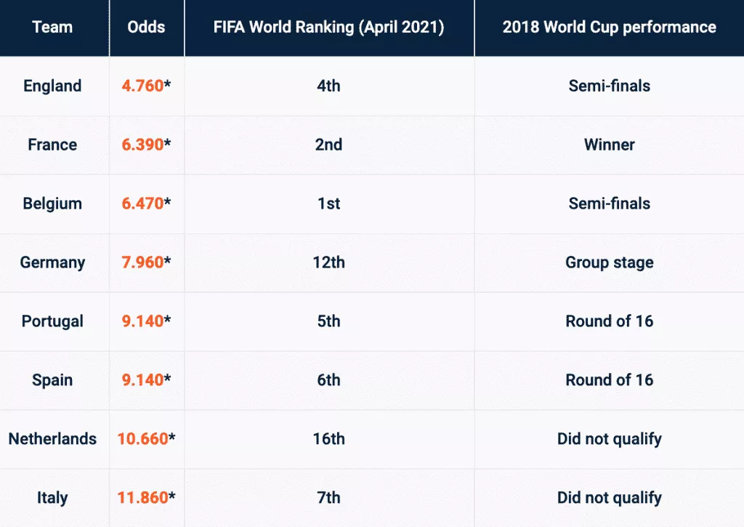
Task: Select the Netherlands odds 10.660 link
Action: click(x=142, y=439)
